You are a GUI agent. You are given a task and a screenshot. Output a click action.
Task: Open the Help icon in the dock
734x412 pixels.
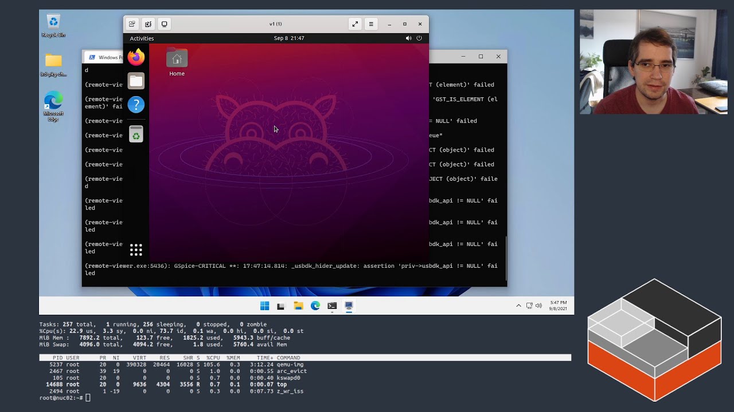click(136, 105)
